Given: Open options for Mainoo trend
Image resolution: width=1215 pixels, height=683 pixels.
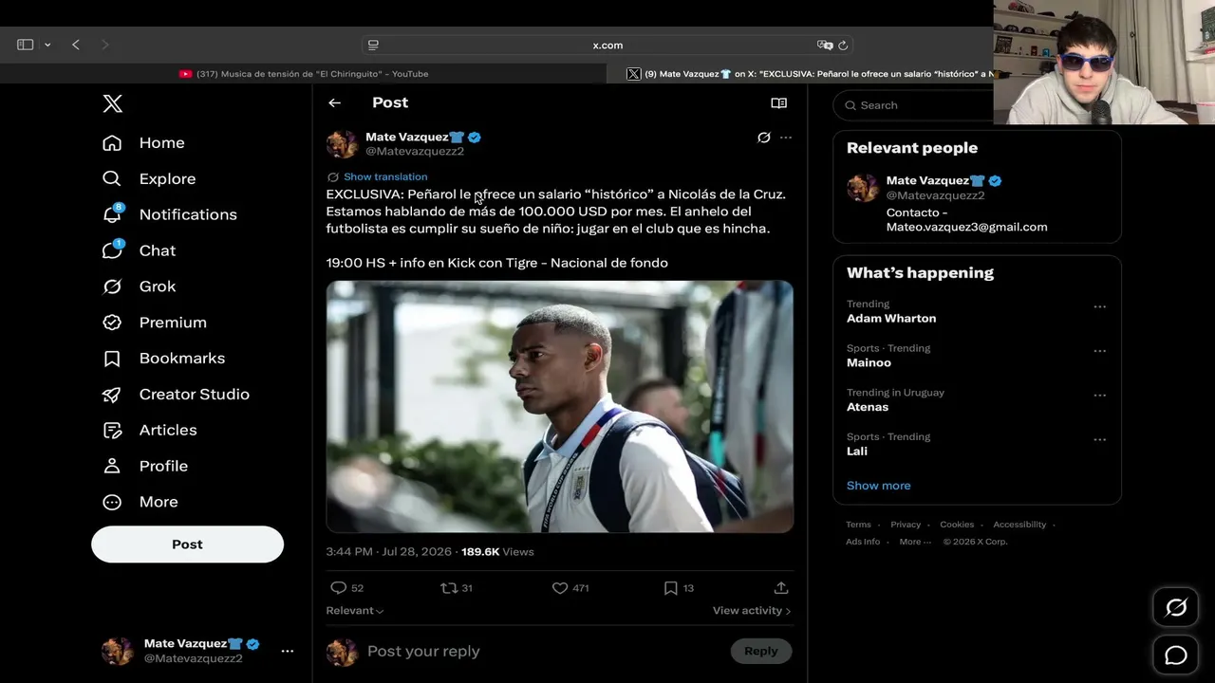Looking at the screenshot, I should click(1099, 351).
